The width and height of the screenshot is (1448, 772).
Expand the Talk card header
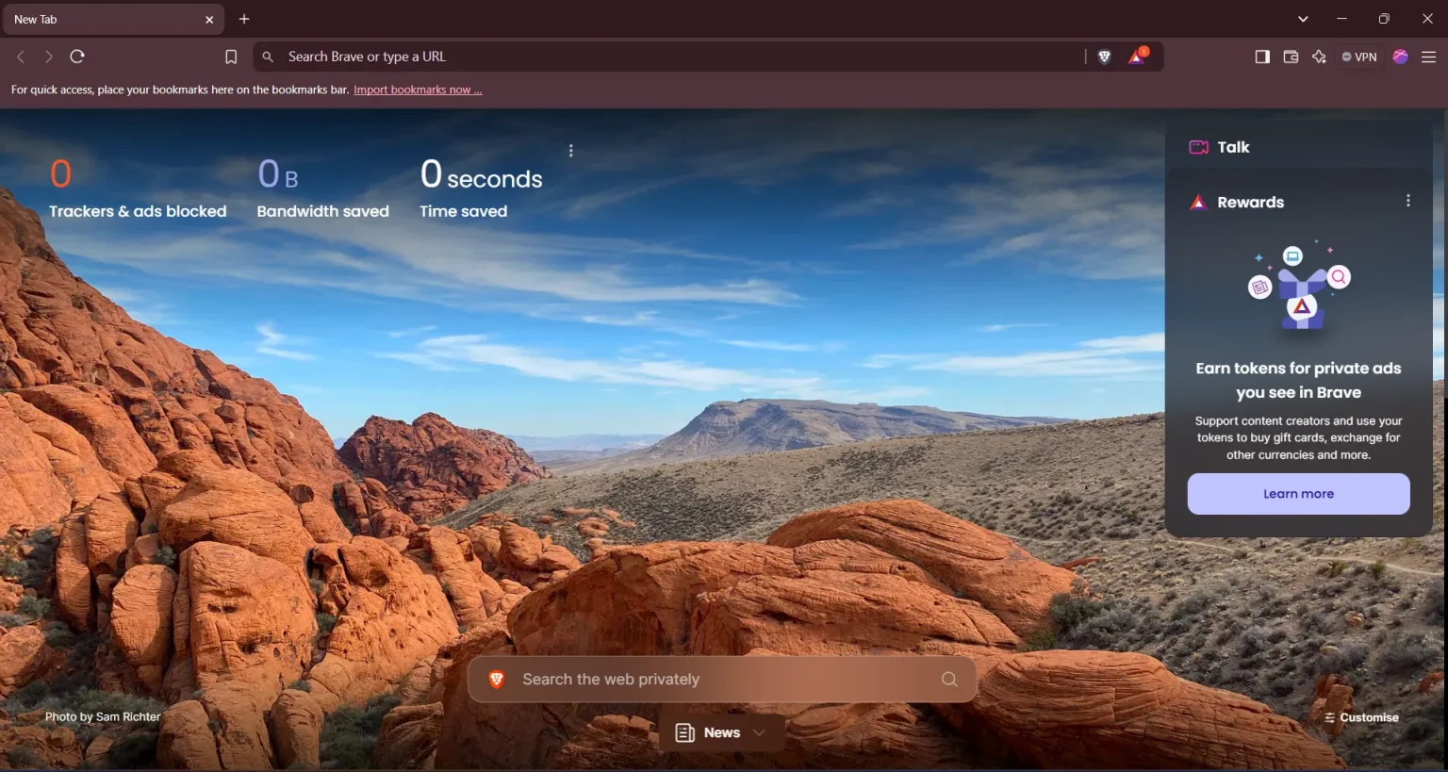[x=1299, y=147]
